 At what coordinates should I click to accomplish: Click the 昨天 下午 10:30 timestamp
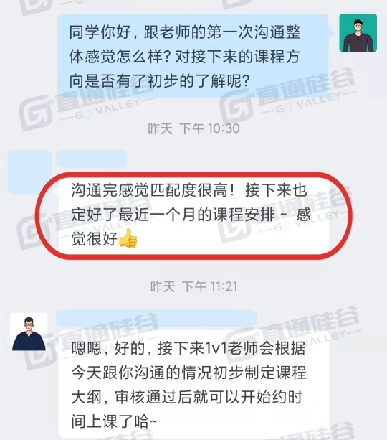tap(193, 128)
